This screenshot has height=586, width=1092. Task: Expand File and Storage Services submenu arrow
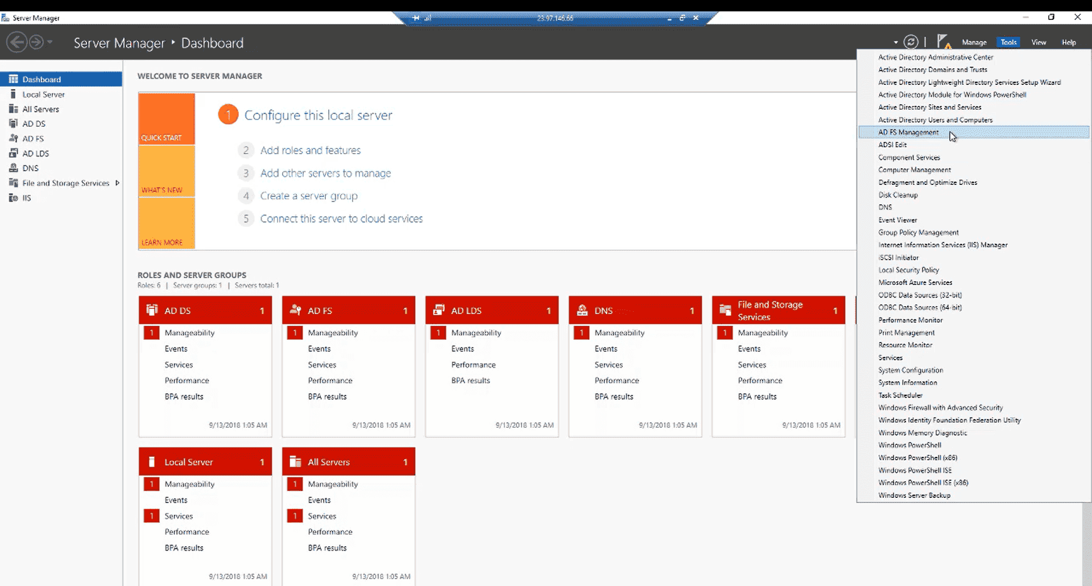point(117,183)
